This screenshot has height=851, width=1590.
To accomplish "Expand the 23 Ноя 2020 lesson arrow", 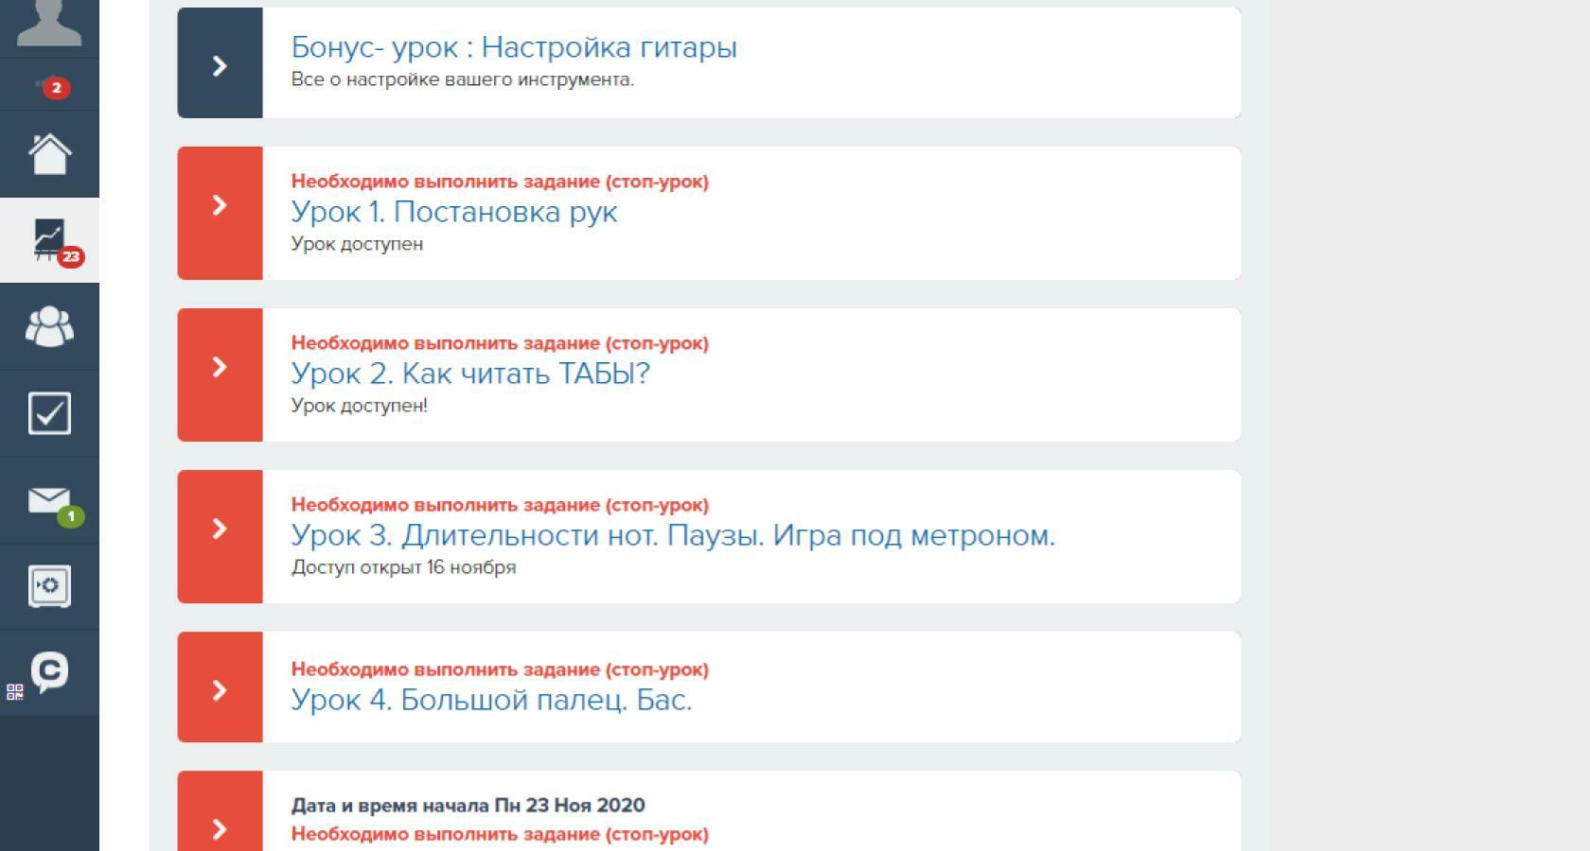I will 220,811.
